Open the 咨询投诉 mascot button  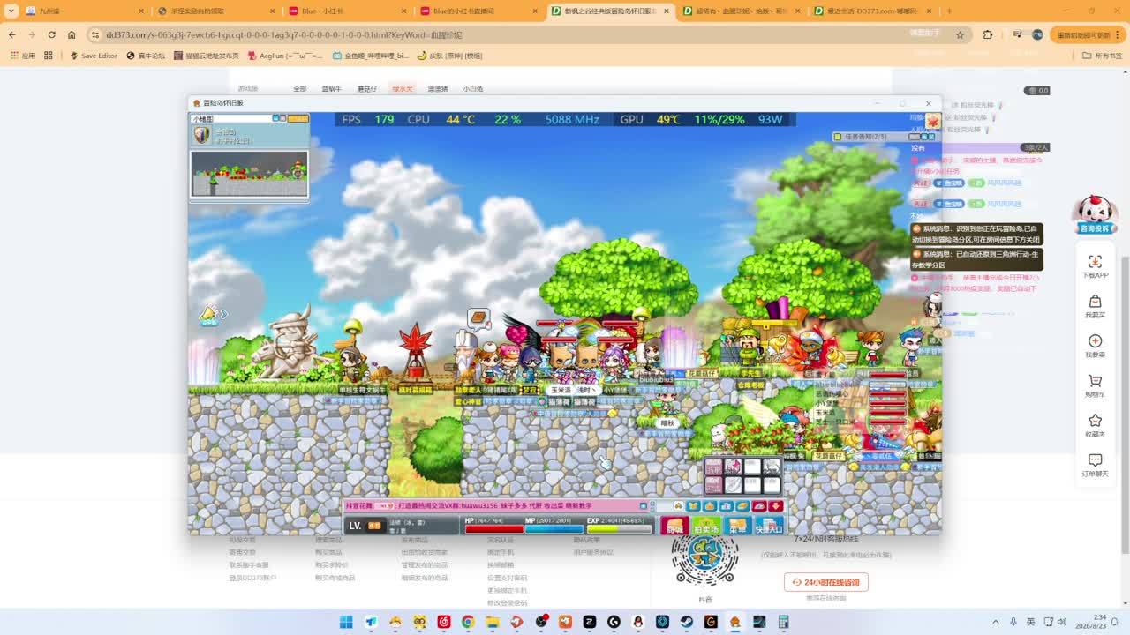(1095, 215)
